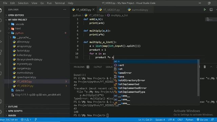Choose 'None' autocomplete suggestion
Viewport: 217px width, 122px height.
tap(156, 77)
